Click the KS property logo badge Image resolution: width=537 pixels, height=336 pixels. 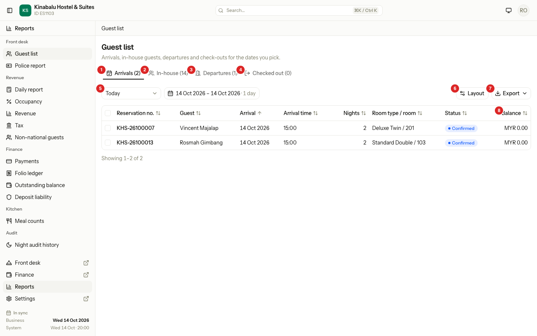pyautogui.click(x=25, y=10)
